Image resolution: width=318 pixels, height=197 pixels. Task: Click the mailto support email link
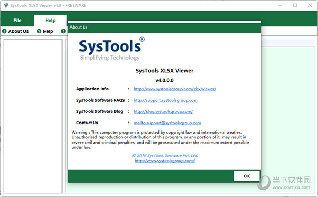click(x=167, y=123)
